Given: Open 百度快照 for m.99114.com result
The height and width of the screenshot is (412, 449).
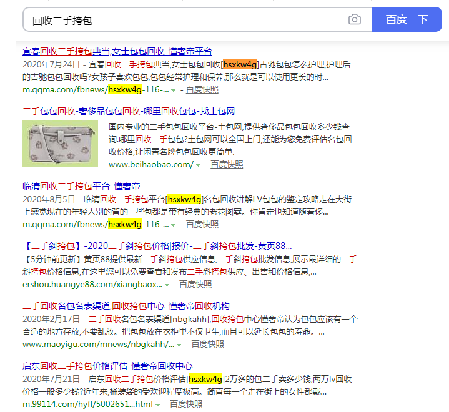Looking at the screenshot, I should pos(186,404).
